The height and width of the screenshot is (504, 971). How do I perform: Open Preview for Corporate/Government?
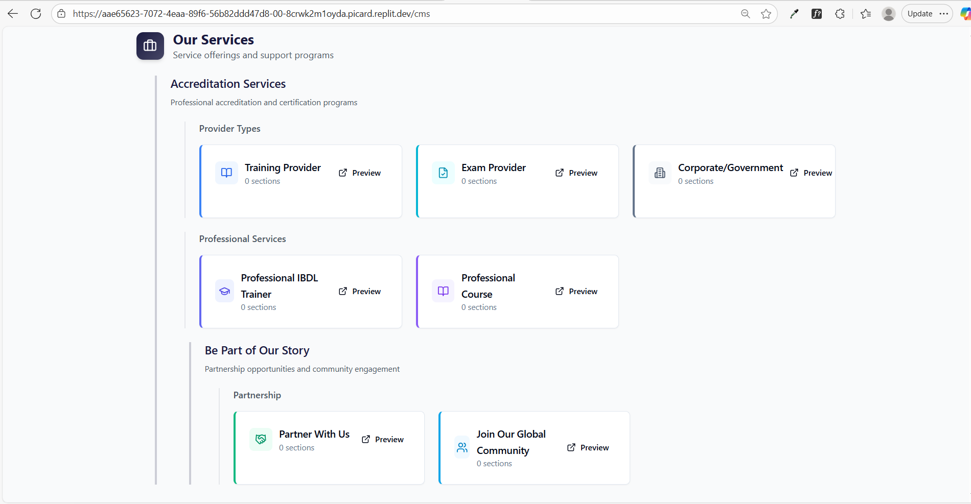811,173
